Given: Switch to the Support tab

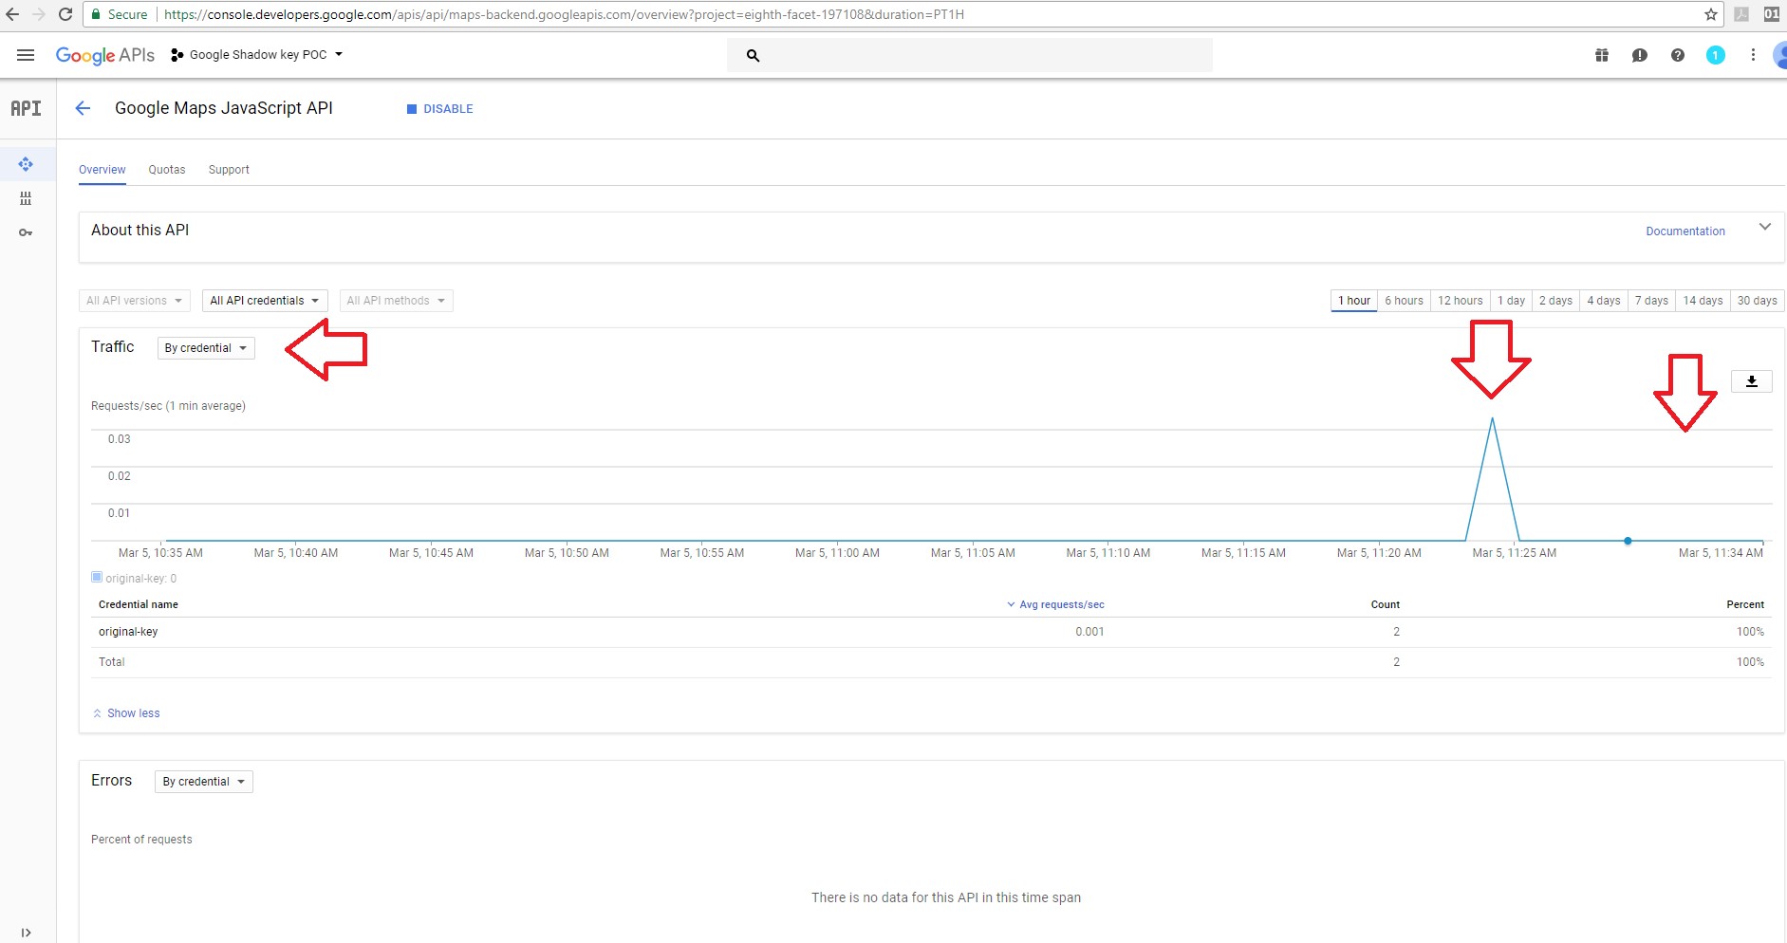Looking at the screenshot, I should 229,170.
